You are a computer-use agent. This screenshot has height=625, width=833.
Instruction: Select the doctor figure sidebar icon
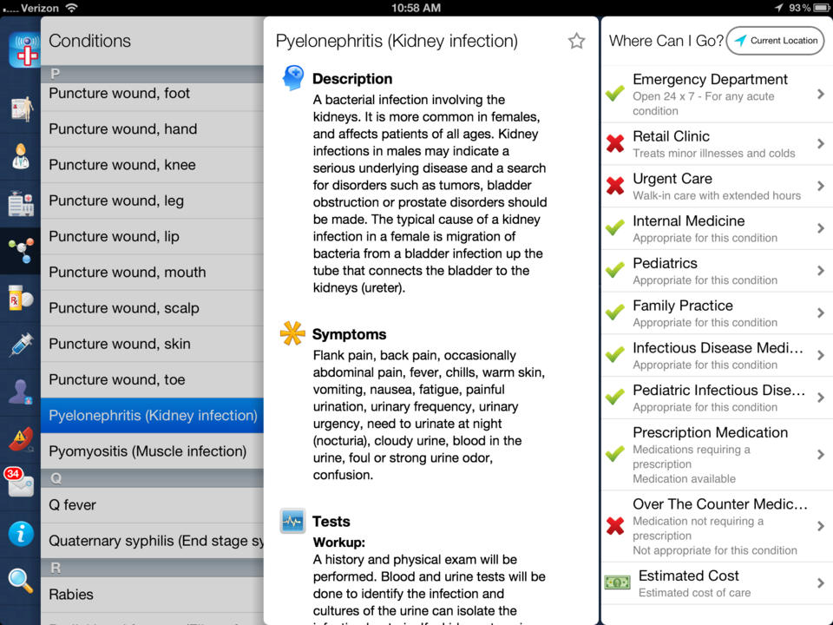tap(20, 156)
